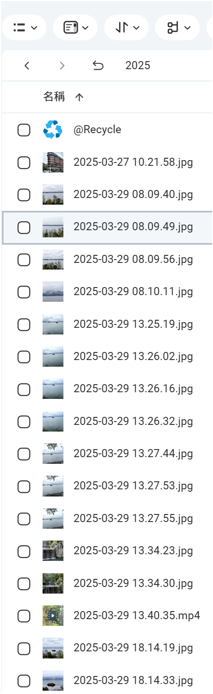Click the @Recycle bin icon

click(x=53, y=130)
